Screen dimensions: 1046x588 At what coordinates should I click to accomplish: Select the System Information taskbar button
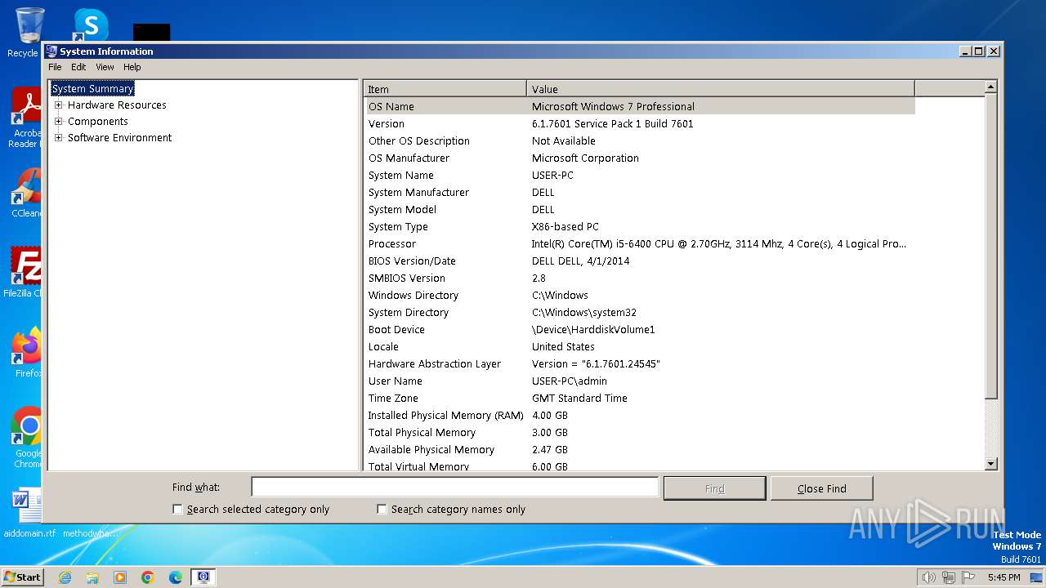[x=203, y=577]
